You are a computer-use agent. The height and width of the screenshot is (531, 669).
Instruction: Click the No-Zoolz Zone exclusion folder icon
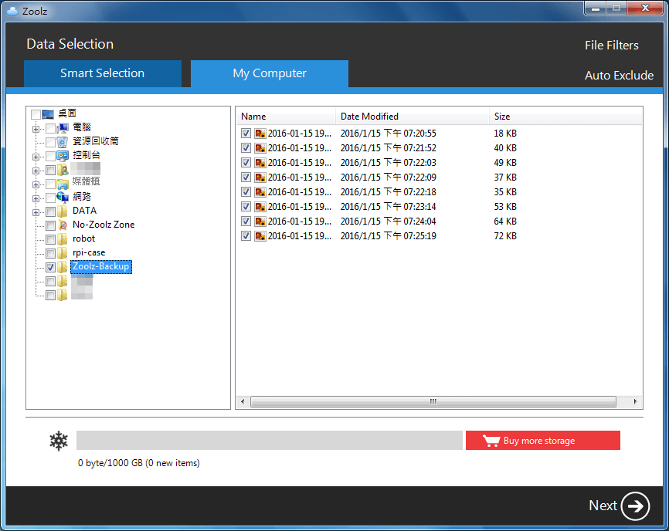point(63,225)
